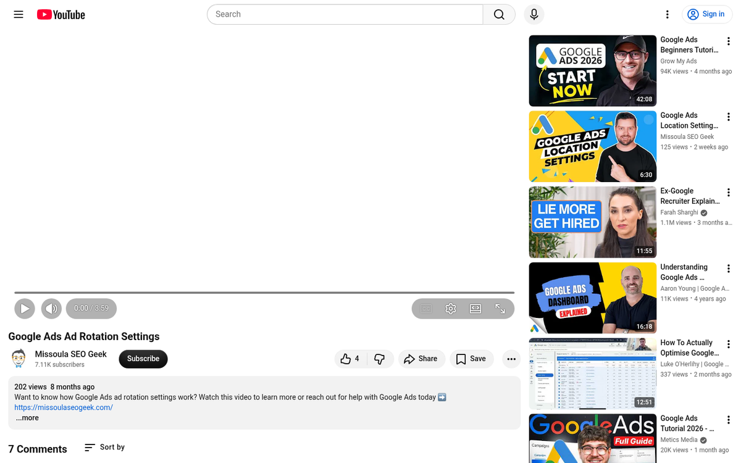741x463 pixels.
Task: Open the playback settings gear
Action: [450, 308]
